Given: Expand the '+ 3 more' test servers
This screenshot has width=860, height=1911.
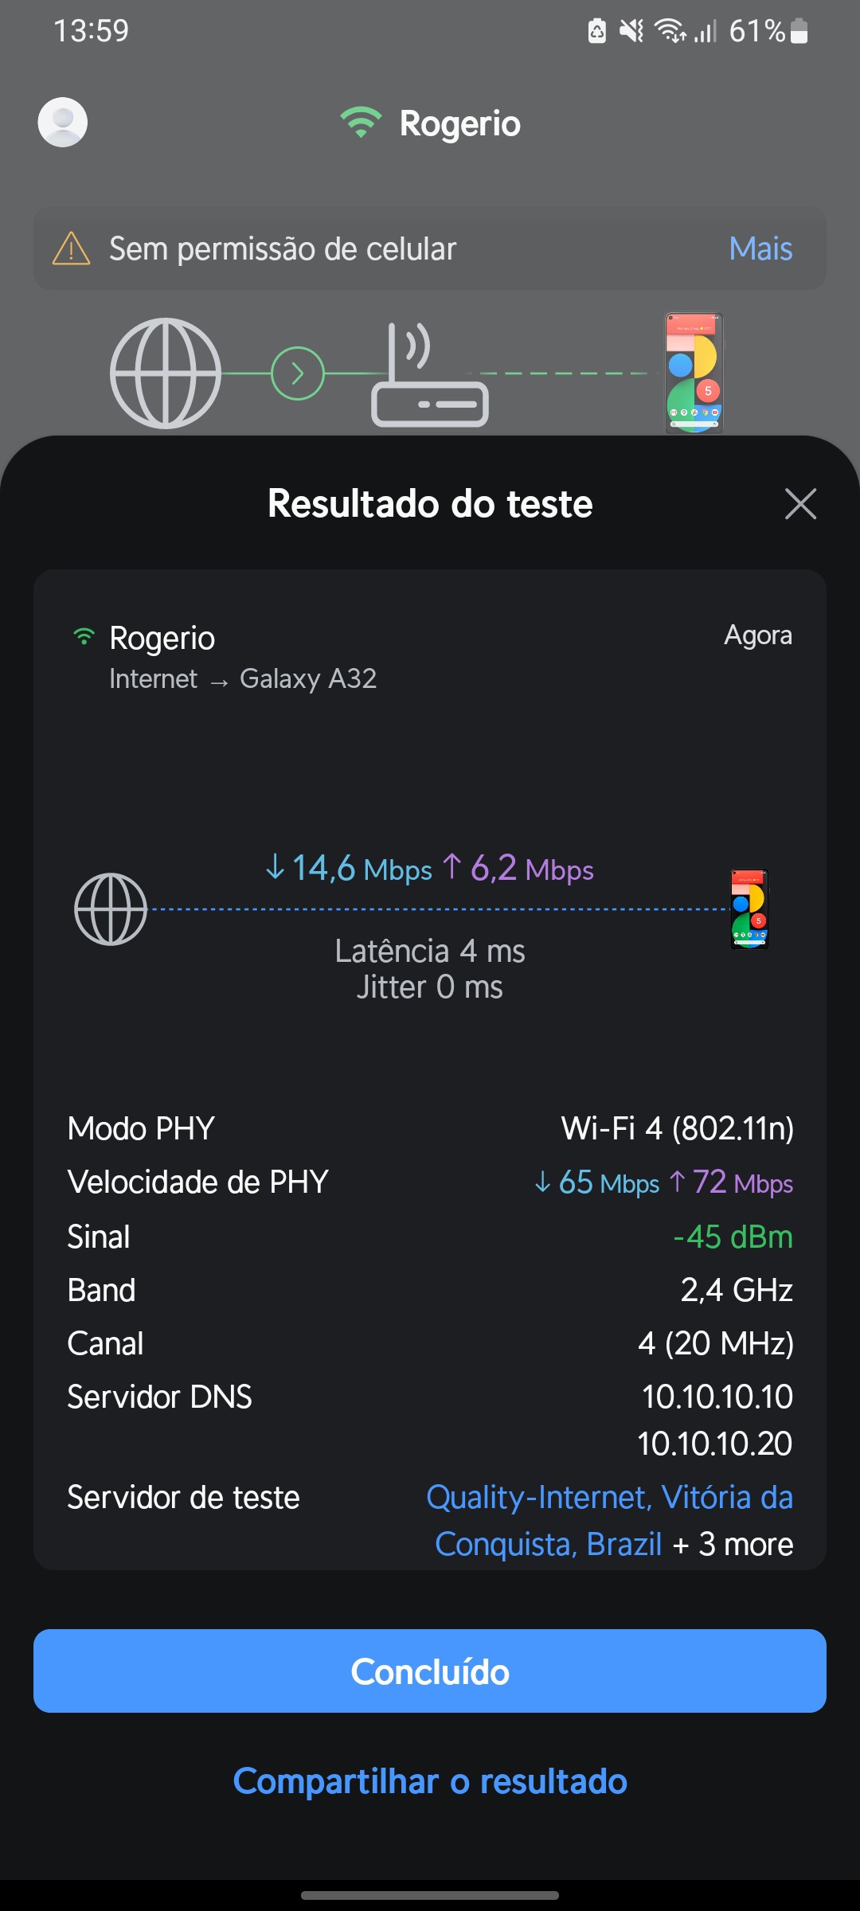Looking at the screenshot, I should click(733, 1545).
